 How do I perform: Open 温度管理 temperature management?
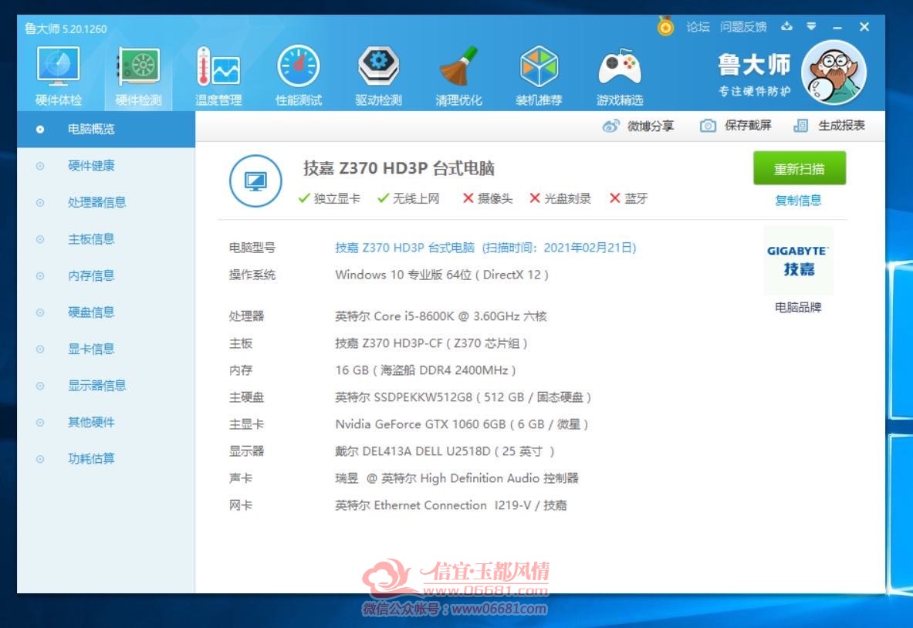pos(218,76)
